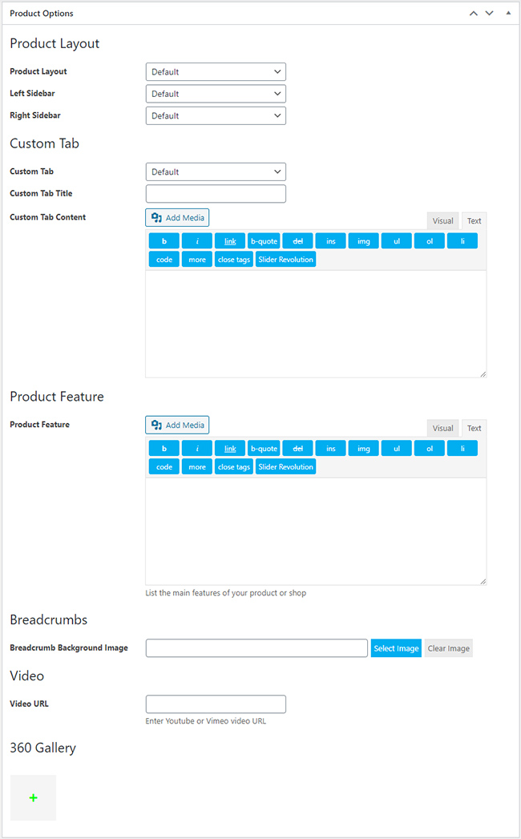Viewport: 521px width, 839px height.
Task: Click inside the Product Feature text area
Action: pyautogui.click(x=316, y=532)
